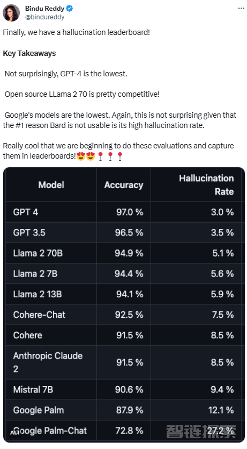
Task: Click the Accuracy column header
Action: (123, 184)
